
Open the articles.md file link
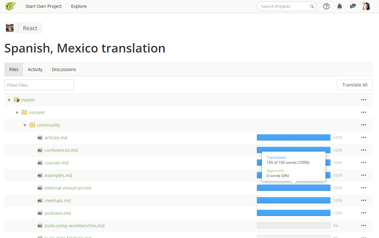click(x=56, y=138)
